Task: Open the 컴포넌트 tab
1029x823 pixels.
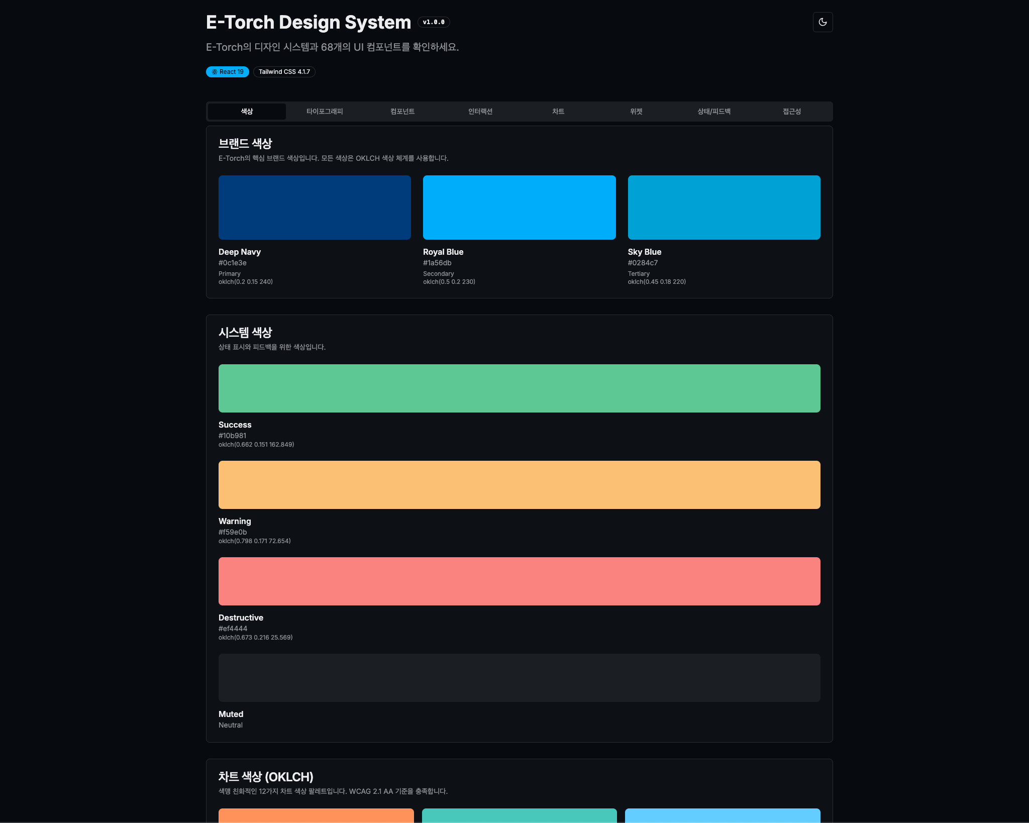Action: click(x=402, y=112)
